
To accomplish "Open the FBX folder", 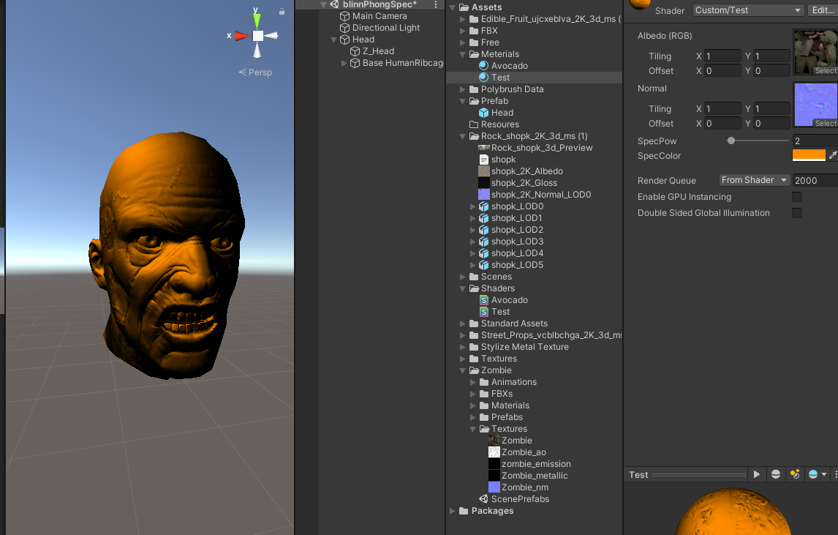I will [488, 31].
